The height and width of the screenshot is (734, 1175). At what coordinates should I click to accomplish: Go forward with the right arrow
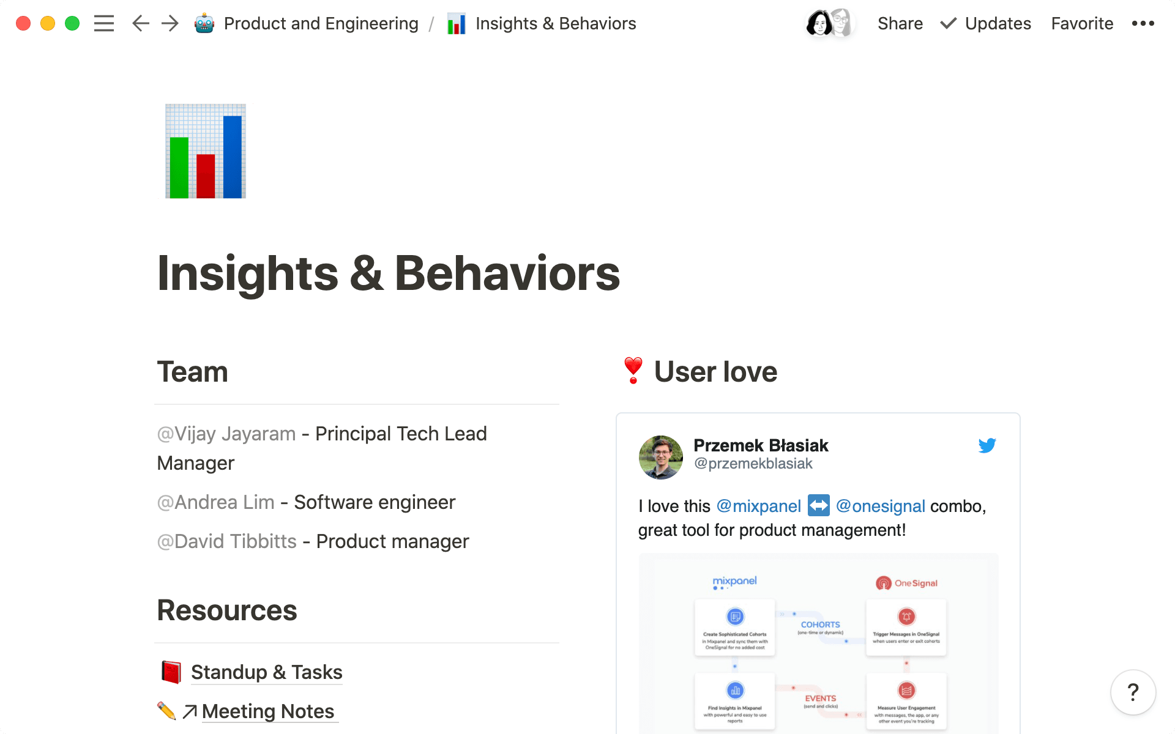point(170,23)
